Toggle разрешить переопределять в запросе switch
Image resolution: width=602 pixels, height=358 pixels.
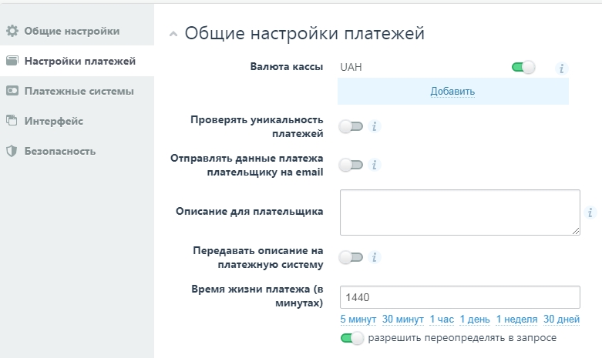pyautogui.click(x=351, y=338)
